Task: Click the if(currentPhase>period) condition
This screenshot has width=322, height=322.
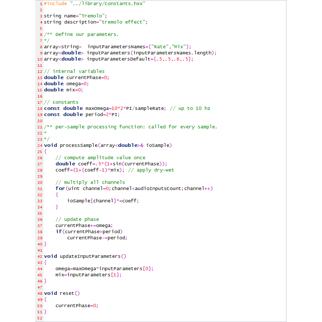Action: pos(89,231)
